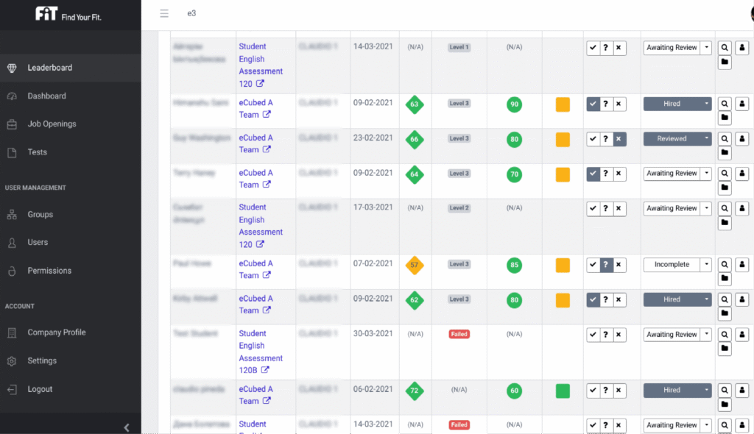This screenshot has height=434, width=754.
Task: Click the hamburger menu icon at the top
Action: coord(163,13)
